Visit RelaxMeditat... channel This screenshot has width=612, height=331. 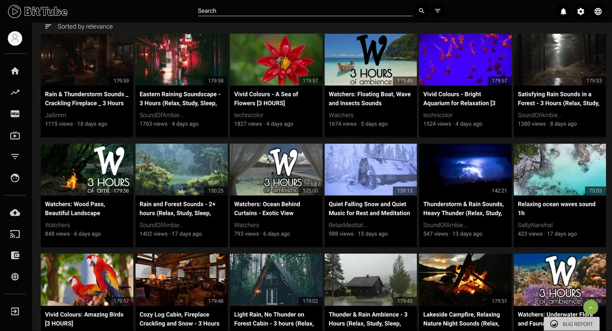pyautogui.click(x=348, y=225)
